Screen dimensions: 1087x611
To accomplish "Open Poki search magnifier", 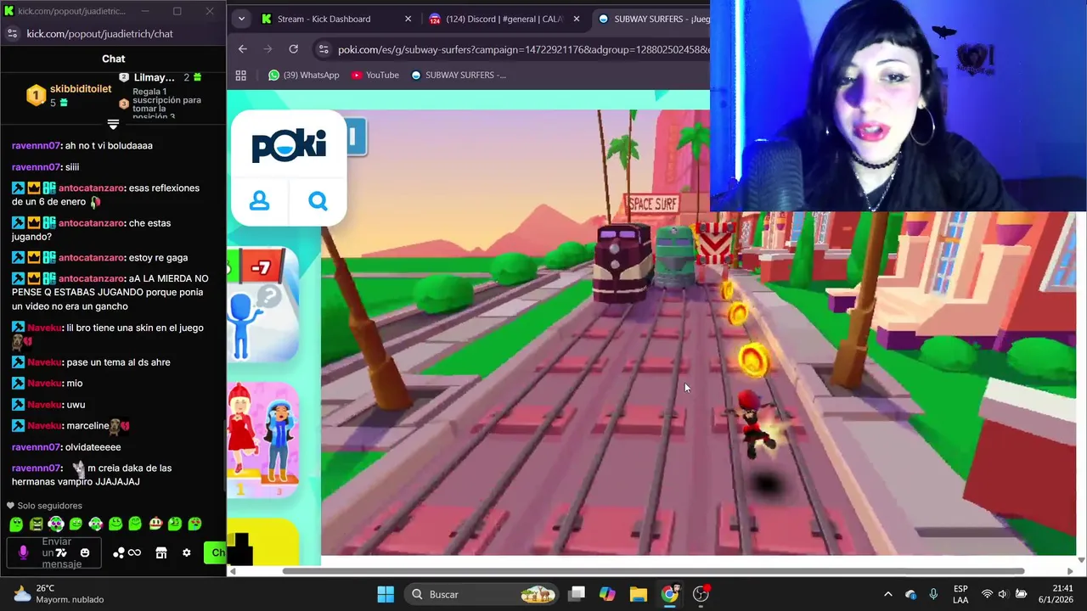I will [318, 201].
